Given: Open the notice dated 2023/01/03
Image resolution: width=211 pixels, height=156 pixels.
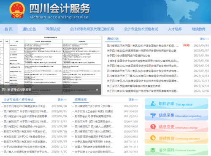Looking at the screenshot, I should pyautogui.click(x=143, y=71).
